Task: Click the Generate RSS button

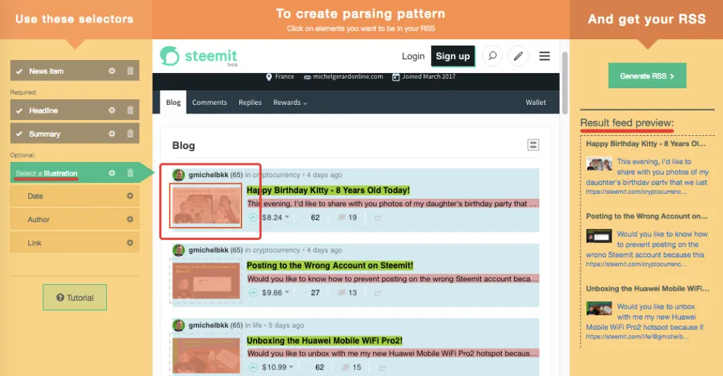Action: pos(647,76)
